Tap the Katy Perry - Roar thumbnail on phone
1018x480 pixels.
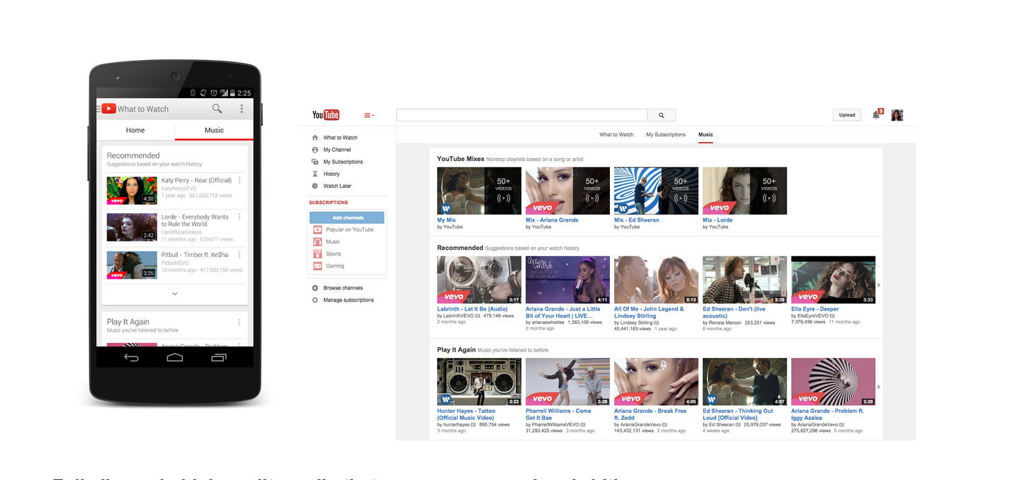pyautogui.click(x=131, y=190)
